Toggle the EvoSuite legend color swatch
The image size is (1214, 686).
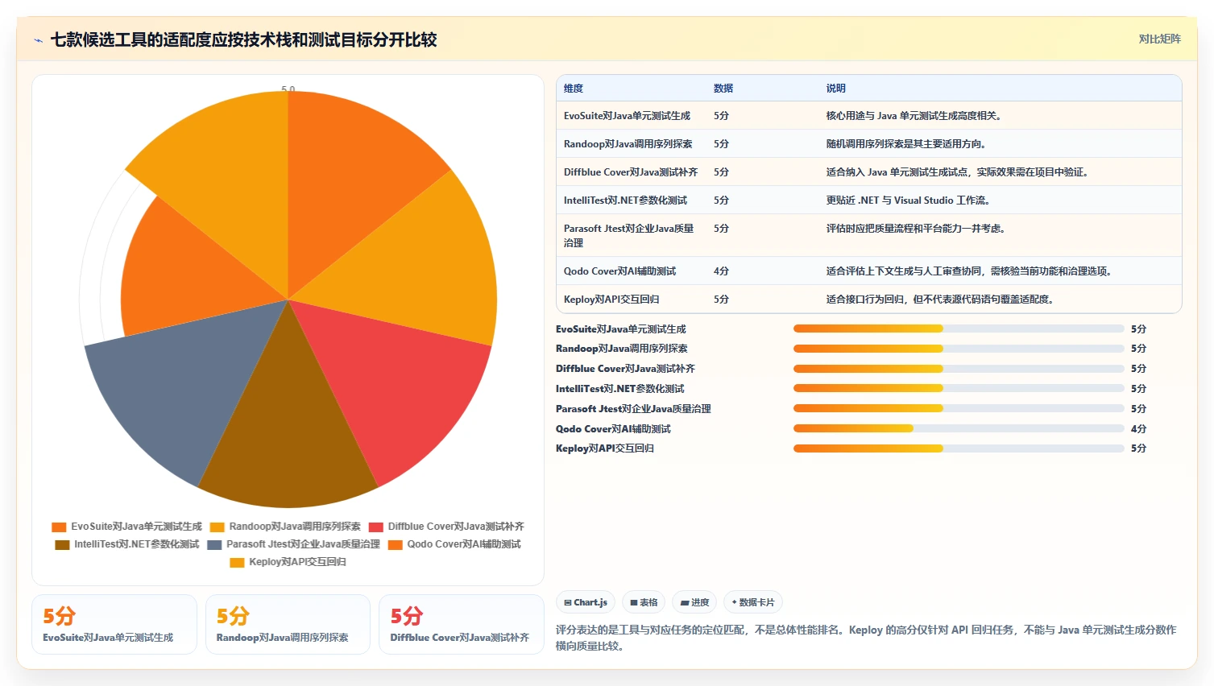click(x=59, y=527)
